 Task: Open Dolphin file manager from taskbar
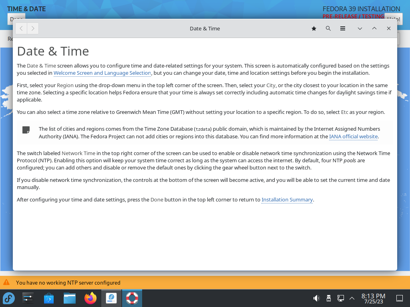click(70, 298)
